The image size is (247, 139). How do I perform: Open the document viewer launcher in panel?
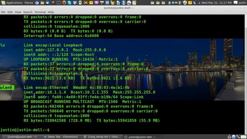click(118, 3)
